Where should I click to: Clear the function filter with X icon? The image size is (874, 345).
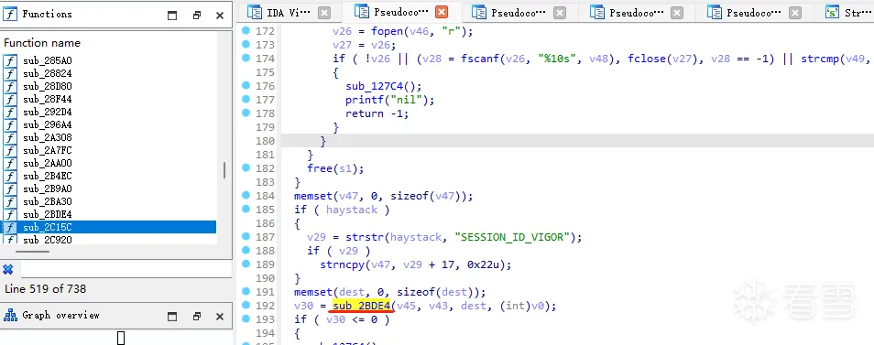pyautogui.click(x=8, y=269)
